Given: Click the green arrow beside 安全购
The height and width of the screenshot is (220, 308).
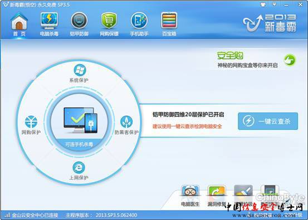Looking at the screenshot, I should point(290,60).
